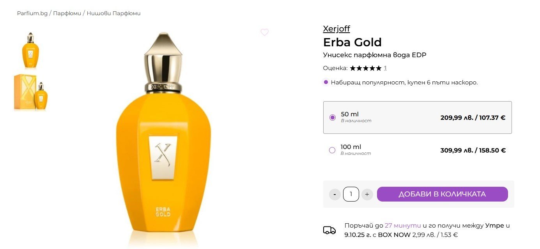Add product to wishlist with heart icon
The height and width of the screenshot is (249, 540).
[x=264, y=32]
